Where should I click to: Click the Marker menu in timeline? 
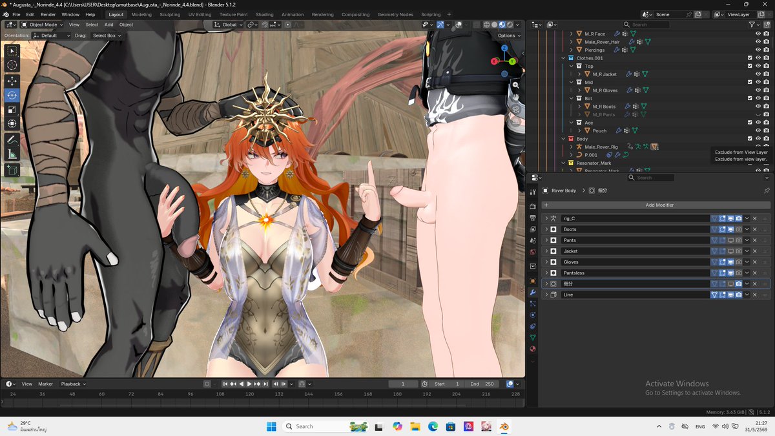(x=45, y=384)
